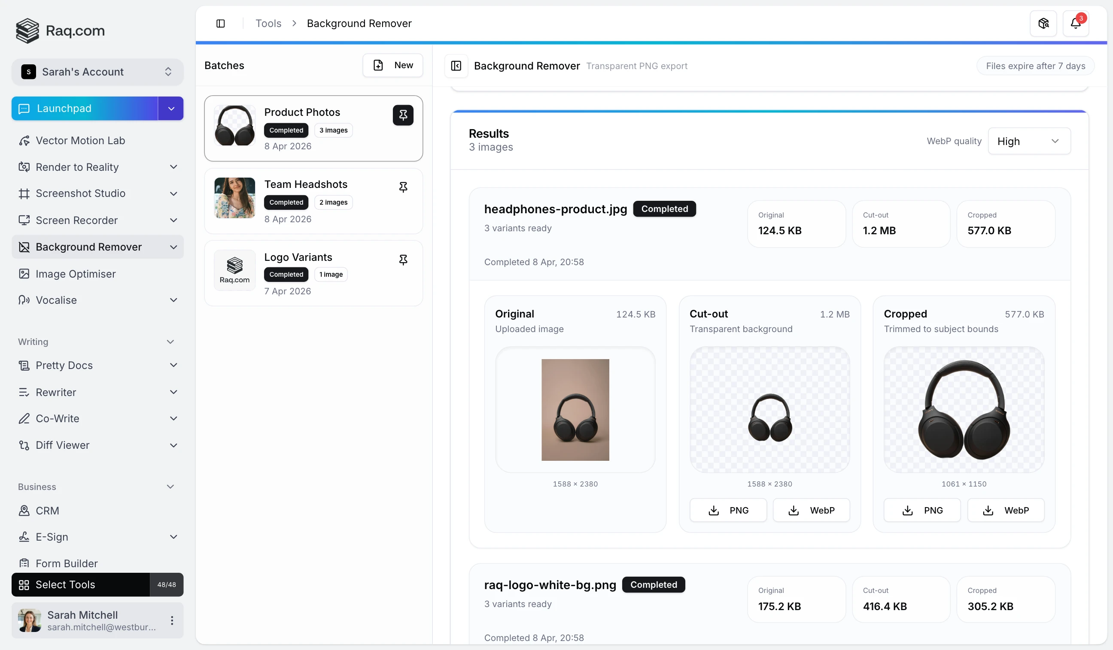Viewport: 1113px width, 650px height.
Task: Click Tools in the breadcrumb
Action: point(268,24)
